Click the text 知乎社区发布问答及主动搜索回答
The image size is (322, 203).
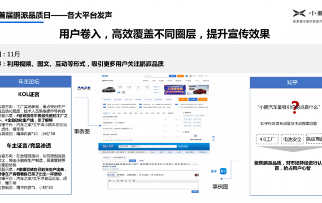click(289, 123)
